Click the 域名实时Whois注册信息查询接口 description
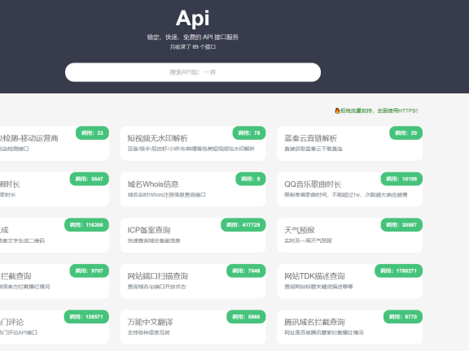The height and width of the screenshot is (351, 469). pyautogui.click(x=167, y=195)
